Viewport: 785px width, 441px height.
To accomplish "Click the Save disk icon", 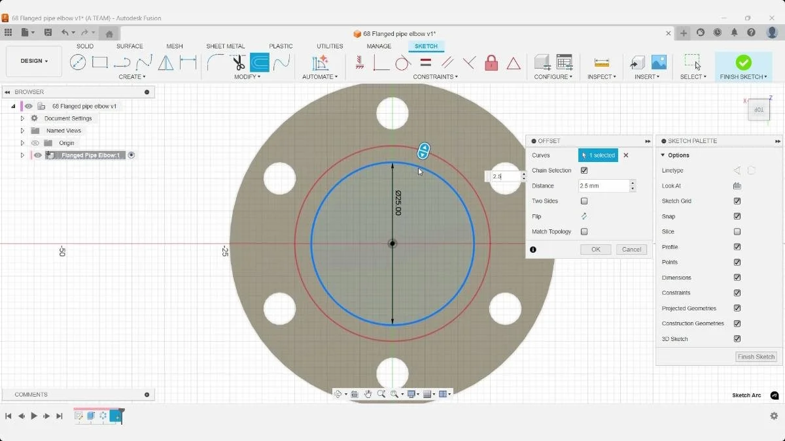I will pos(48,33).
